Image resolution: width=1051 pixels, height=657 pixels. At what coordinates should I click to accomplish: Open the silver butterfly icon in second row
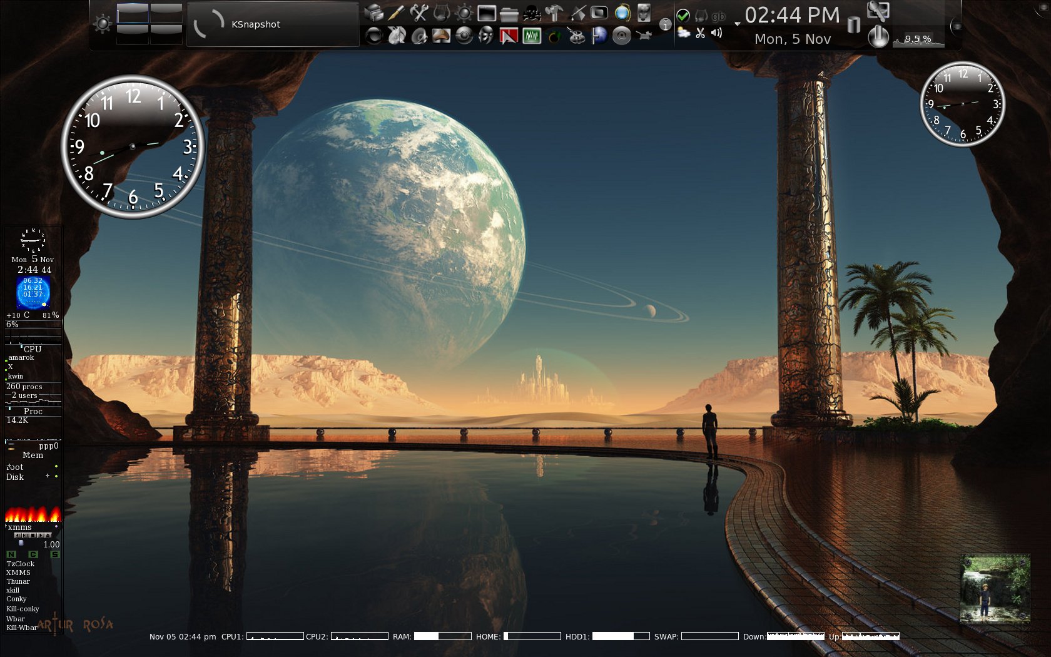click(x=396, y=36)
